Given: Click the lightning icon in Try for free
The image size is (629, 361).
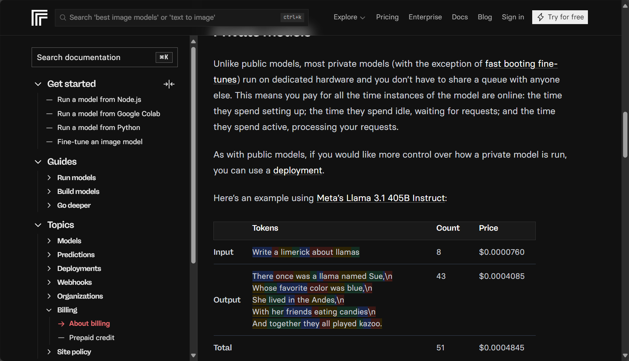Looking at the screenshot, I should [540, 17].
